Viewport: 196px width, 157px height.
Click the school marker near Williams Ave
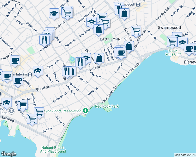91,22
